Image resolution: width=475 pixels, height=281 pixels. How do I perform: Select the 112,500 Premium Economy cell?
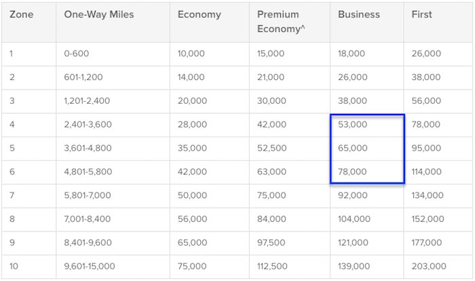point(272,267)
